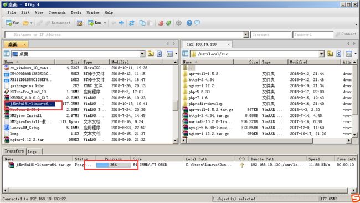The height and width of the screenshot is (203, 360).
Task: Expand the remote path /usr/local/src dropdown
Action: point(321,54)
